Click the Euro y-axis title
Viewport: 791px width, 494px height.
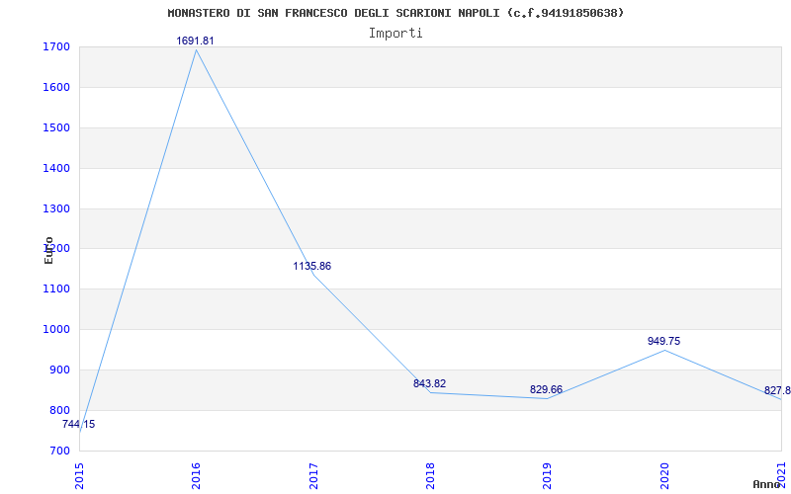48,250
